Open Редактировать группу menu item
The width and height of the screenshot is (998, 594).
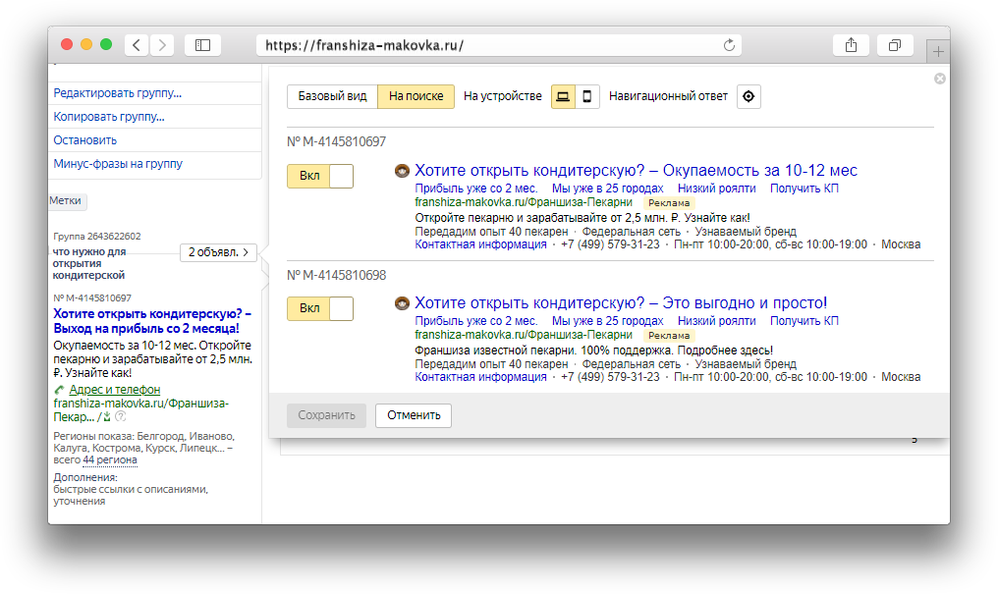[x=118, y=93]
